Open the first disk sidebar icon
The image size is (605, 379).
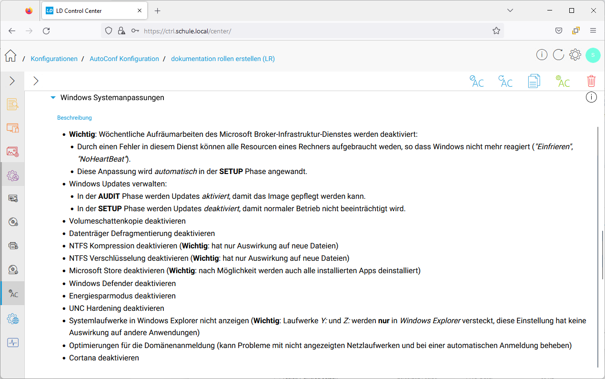13,222
